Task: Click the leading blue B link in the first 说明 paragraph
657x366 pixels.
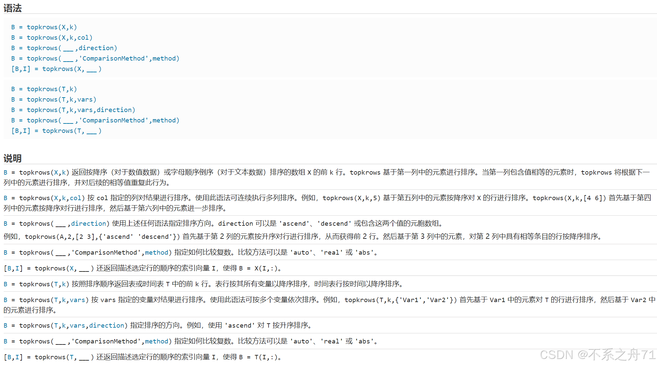Action: coord(5,172)
